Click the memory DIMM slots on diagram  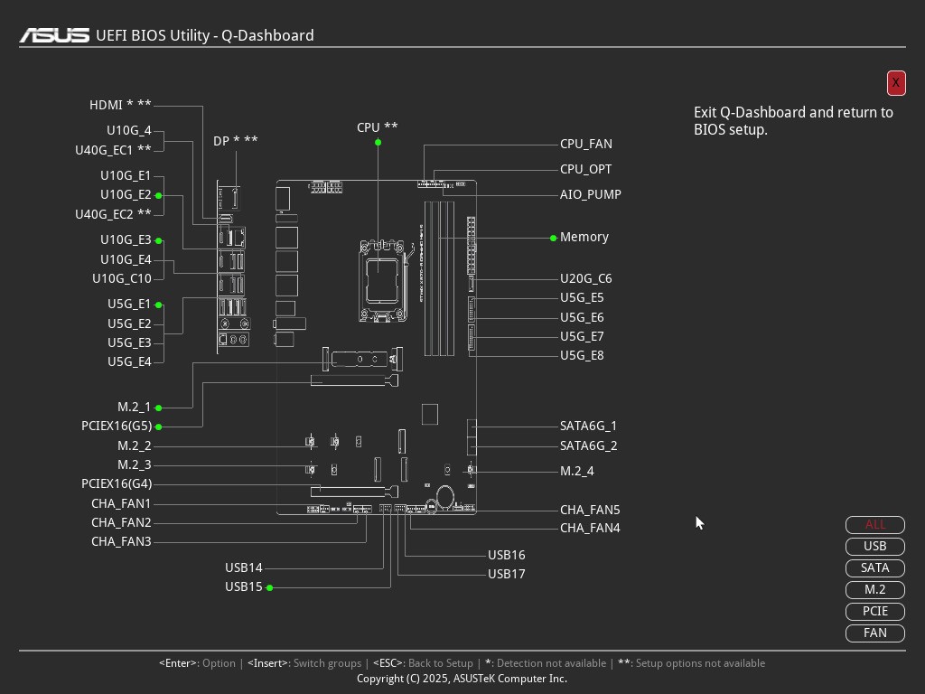click(x=439, y=278)
